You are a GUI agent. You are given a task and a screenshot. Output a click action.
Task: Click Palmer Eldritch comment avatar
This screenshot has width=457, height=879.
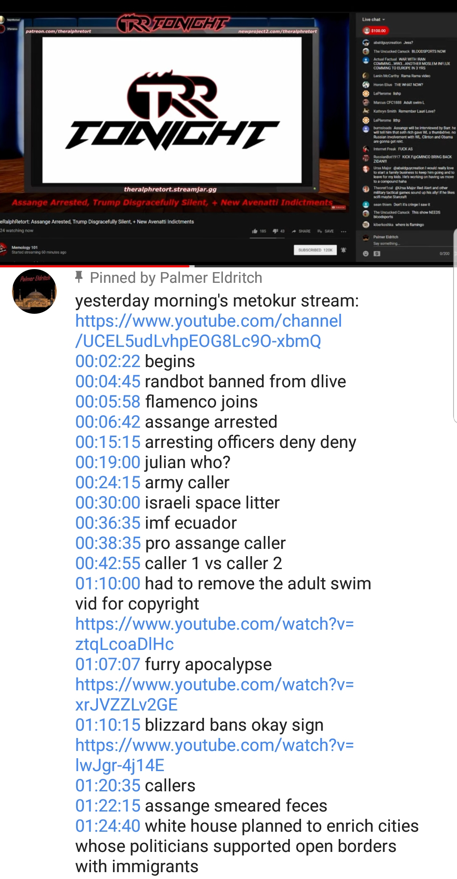coord(34,291)
